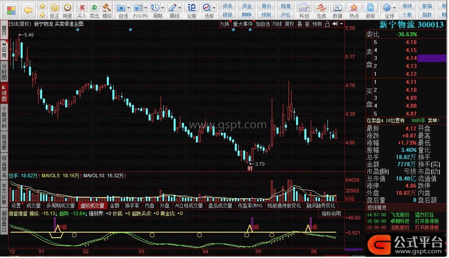Click the 研报 research report button
Viewport: 449px width, 258px height.
click(228, 15)
